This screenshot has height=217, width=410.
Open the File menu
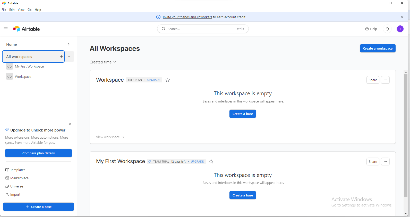coord(4,10)
